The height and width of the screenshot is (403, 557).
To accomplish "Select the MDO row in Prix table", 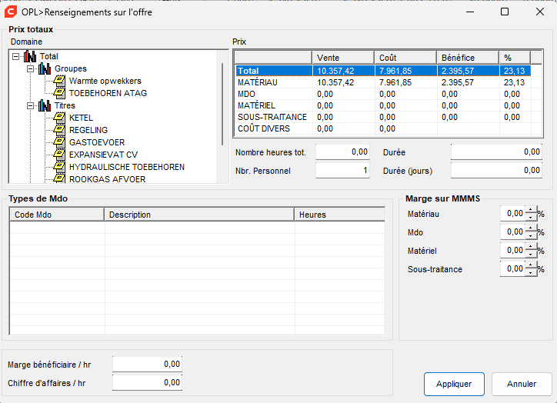I will 383,94.
